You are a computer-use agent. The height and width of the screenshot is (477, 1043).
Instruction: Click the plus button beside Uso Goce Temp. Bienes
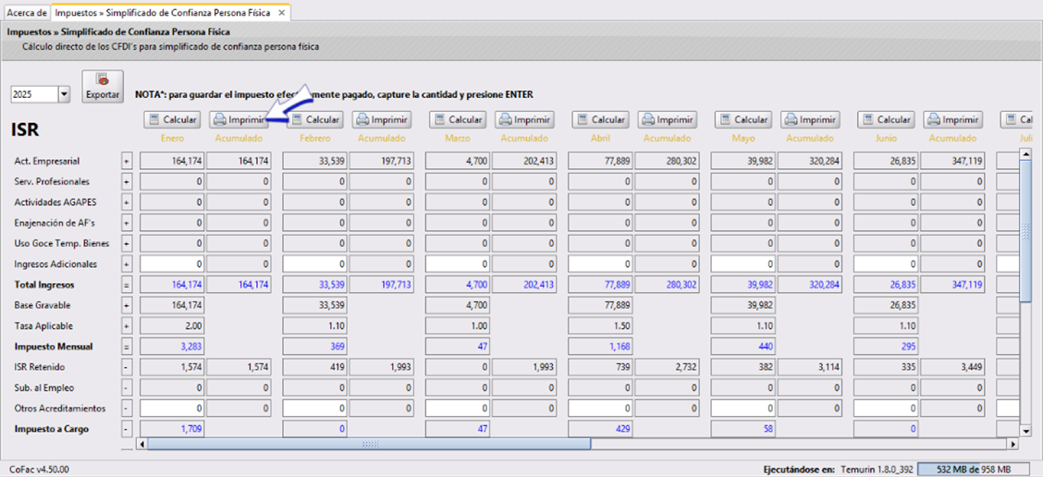pyautogui.click(x=127, y=243)
